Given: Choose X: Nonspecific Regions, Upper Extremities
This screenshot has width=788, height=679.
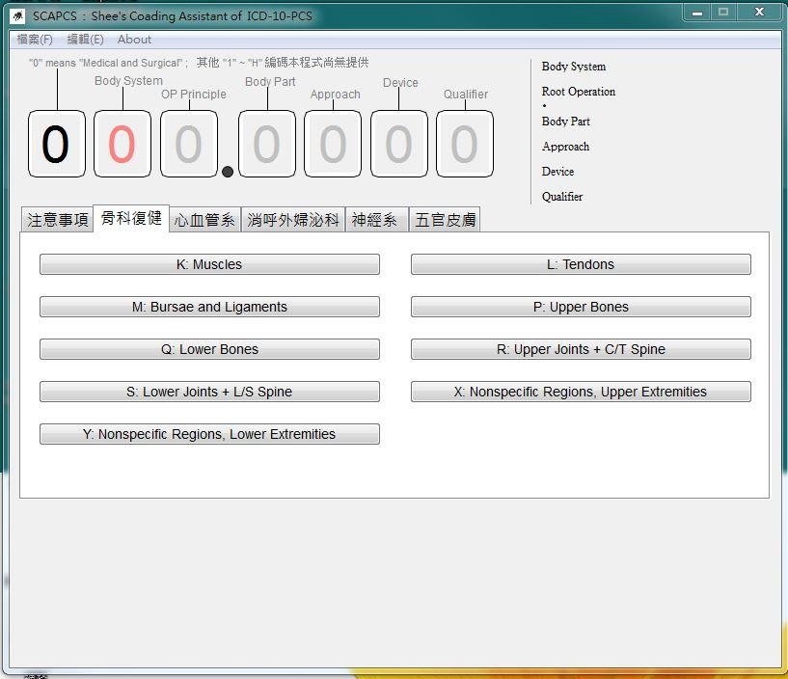Looking at the screenshot, I should pos(581,392).
